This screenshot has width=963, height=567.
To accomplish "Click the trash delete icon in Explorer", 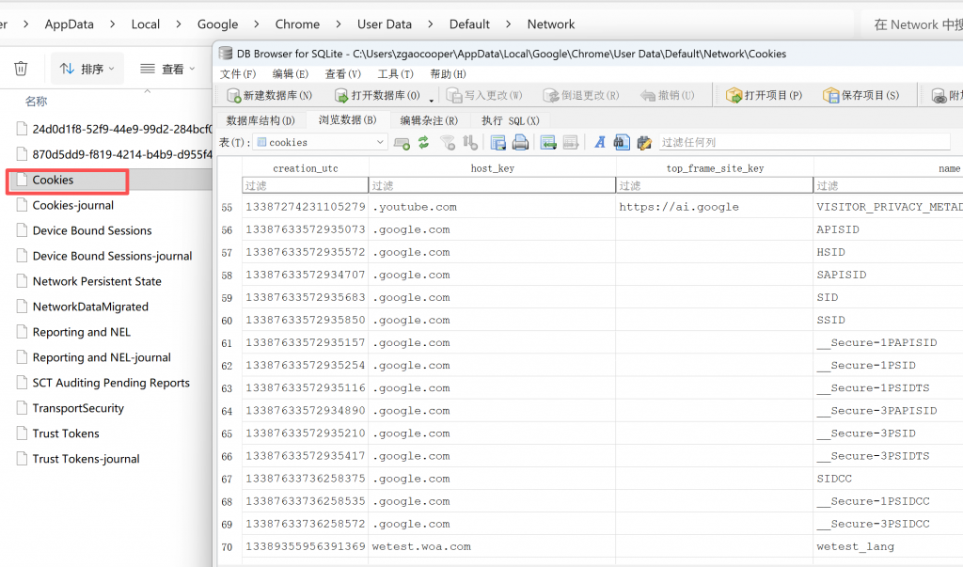I will point(21,69).
